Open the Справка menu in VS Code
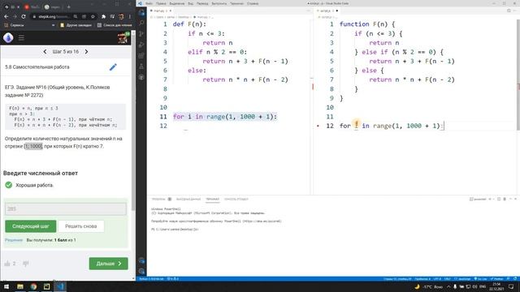Image resolution: width=520 pixels, height=292 pixels. pos(253,3)
